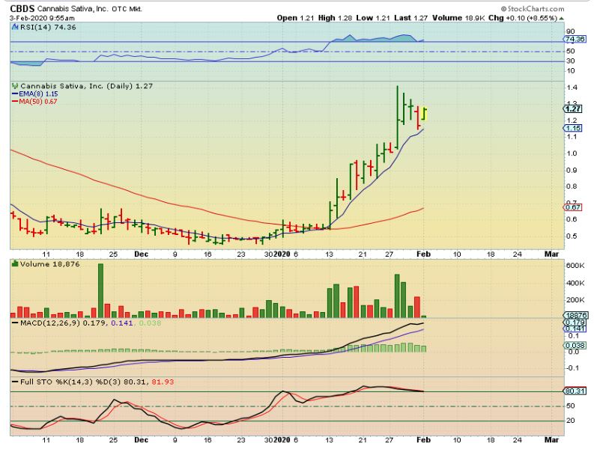
Task: Click the green up arrow after Chg percentage
Action: tap(562, 18)
